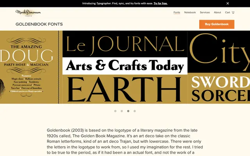250x156 pixels.
Task: Open the Mark Simonson Studio logo home link
Action: [28, 12]
